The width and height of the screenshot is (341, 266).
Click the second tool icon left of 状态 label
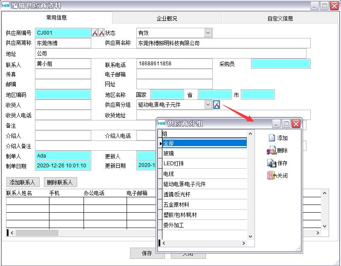click(x=101, y=33)
